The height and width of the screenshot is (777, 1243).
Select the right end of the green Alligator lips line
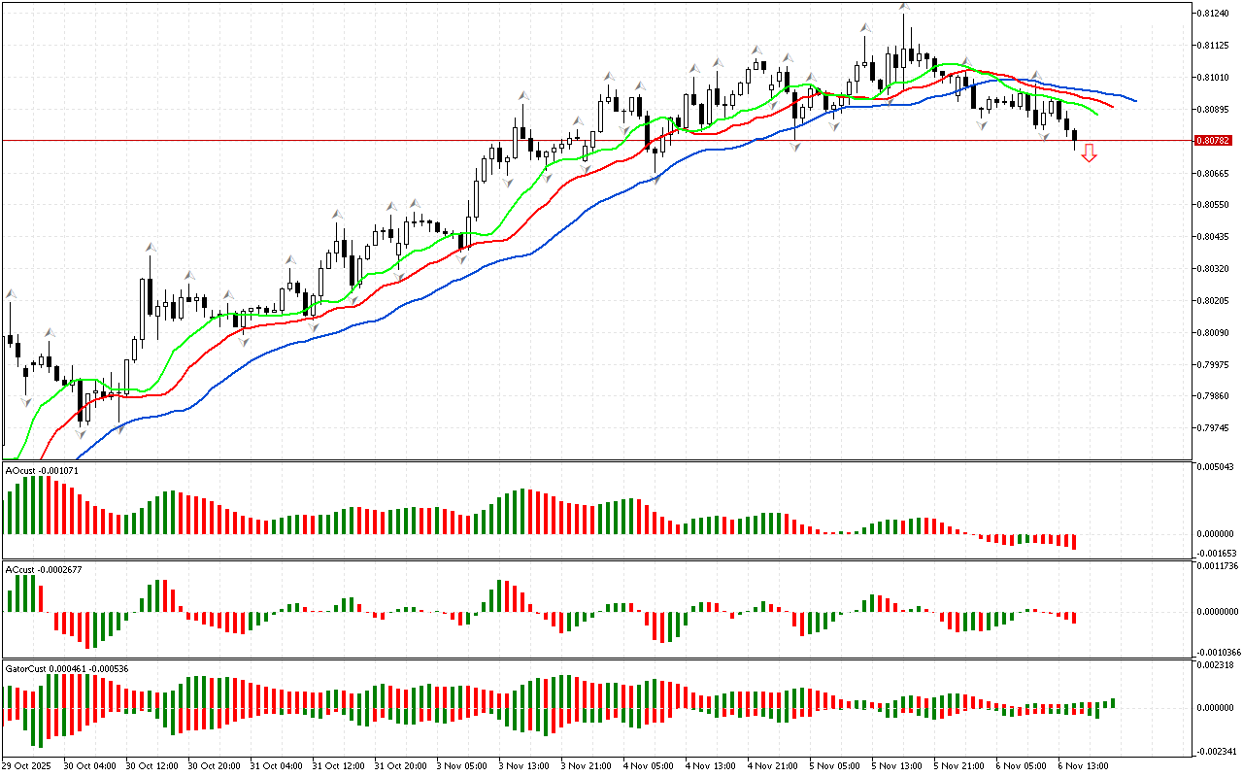tap(1095, 113)
